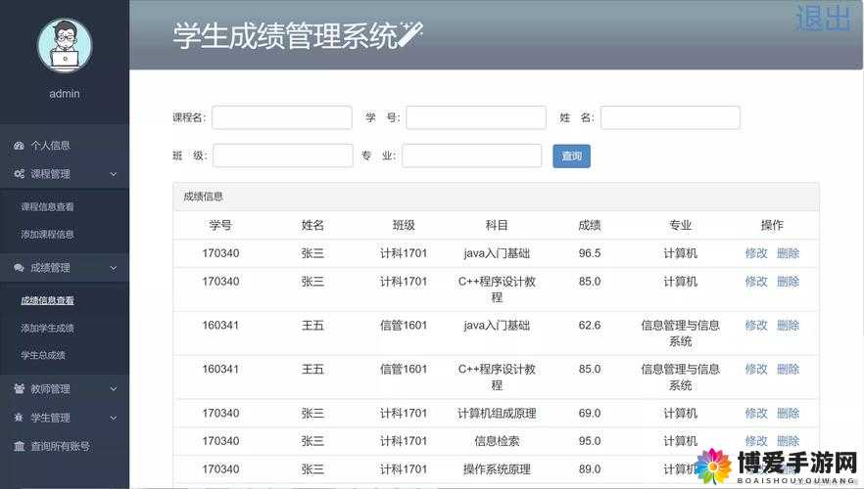Click 删除 for 信息检索 row
Viewport: 864px width, 489px height.
point(788,441)
